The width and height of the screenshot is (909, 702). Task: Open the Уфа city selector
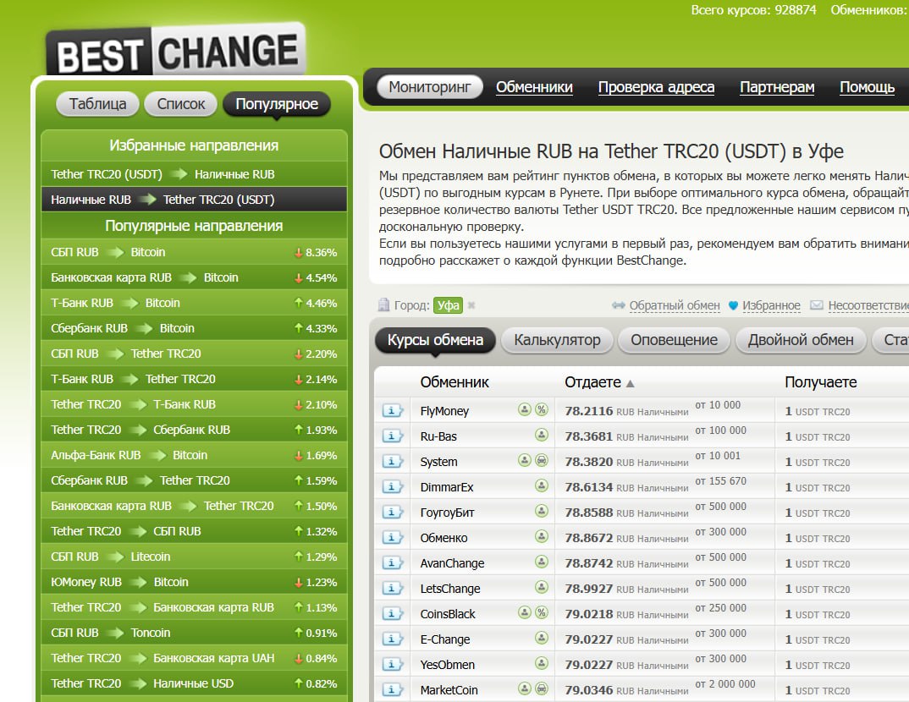[448, 305]
